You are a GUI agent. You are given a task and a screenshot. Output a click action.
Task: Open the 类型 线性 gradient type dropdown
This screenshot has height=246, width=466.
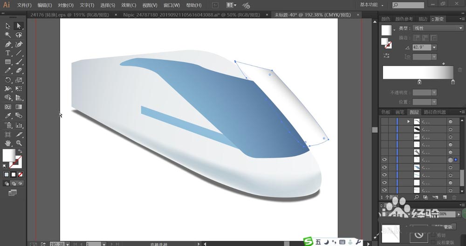click(x=438, y=28)
